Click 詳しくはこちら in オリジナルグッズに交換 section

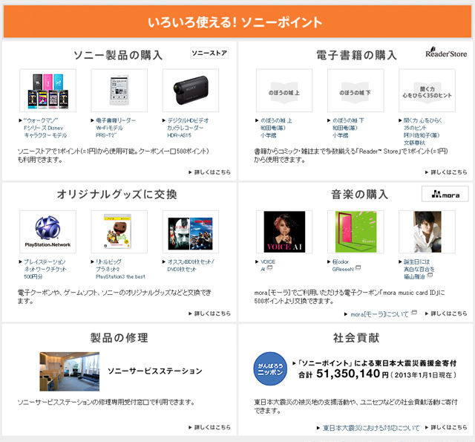tap(212, 313)
